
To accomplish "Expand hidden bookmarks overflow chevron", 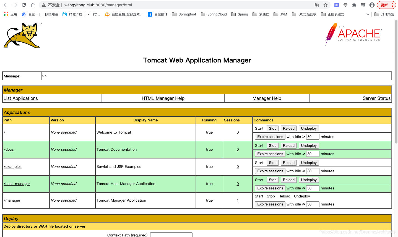I will (x=367, y=14).
